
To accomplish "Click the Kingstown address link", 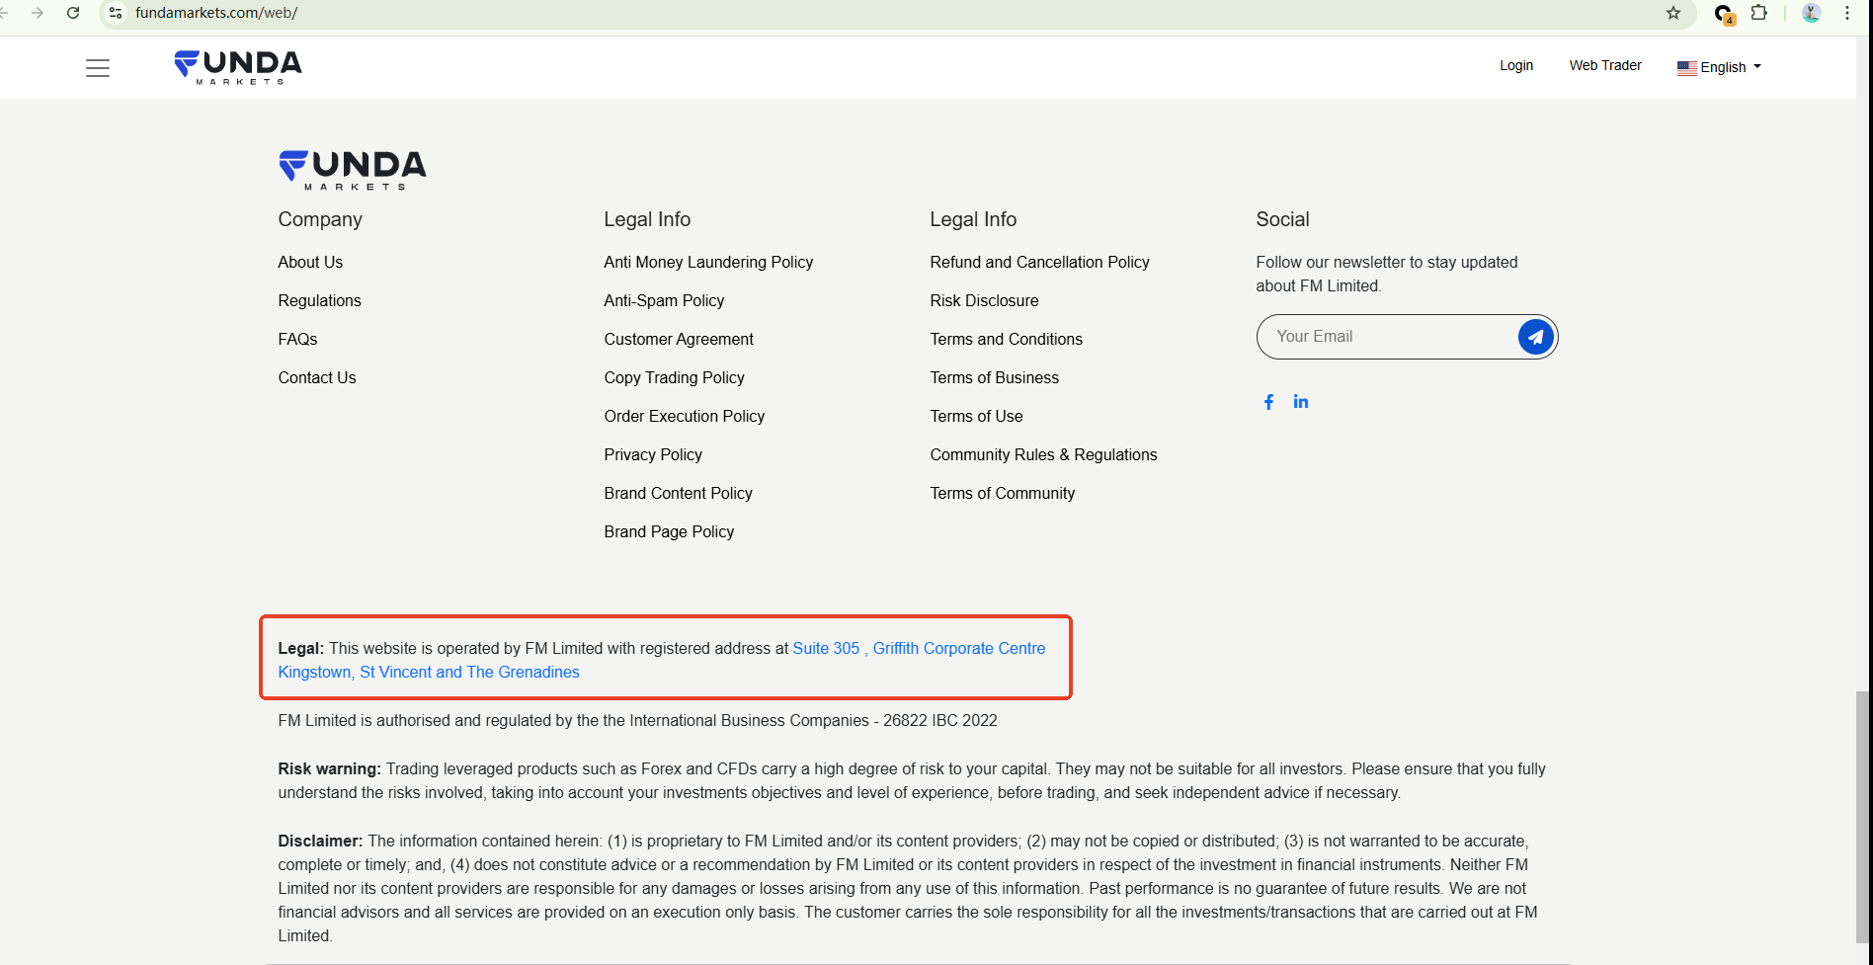I will [x=314, y=672].
